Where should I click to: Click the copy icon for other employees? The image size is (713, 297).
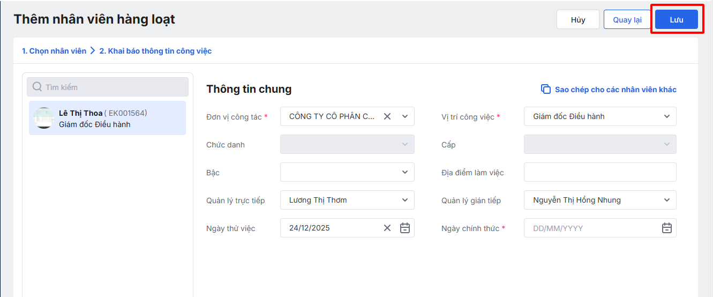pyautogui.click(x=546, y=90)
